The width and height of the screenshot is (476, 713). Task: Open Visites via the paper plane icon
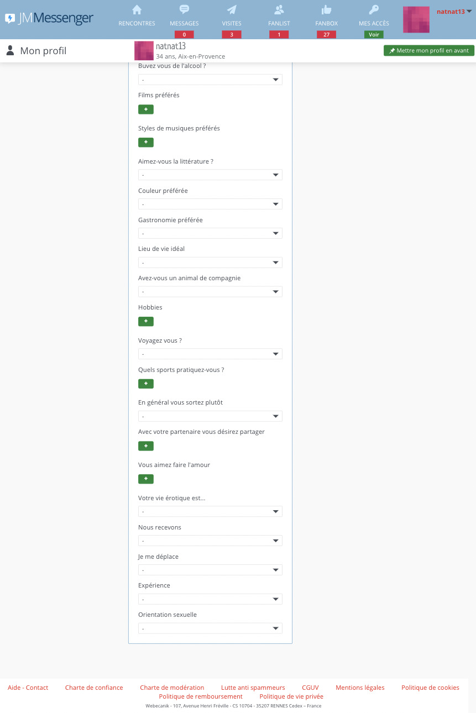[x=232, y=10]
